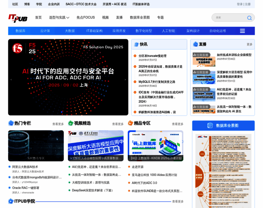The height and width of the screenshot is (208, 263).
Task: Open 专题 in main navigation
Action: (160, 17)
